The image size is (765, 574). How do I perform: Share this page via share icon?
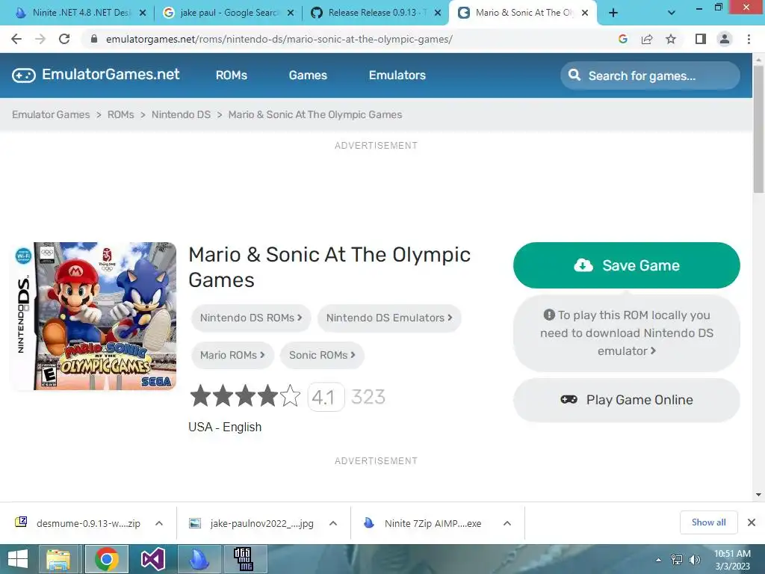[x=647, y=39]
